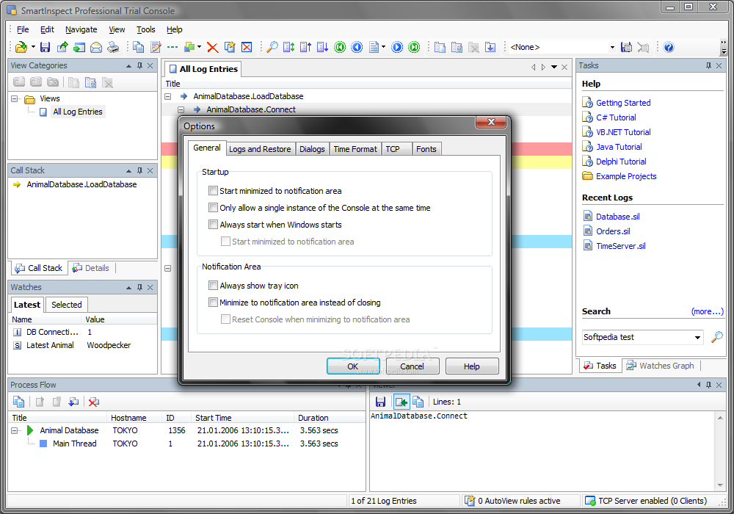Click Help in the Options dialog
This screenshot has height=514, width=734.
(471, 366)
